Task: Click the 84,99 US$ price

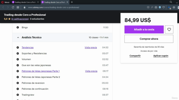Action: pyautogui.click(x=138, y=20)
